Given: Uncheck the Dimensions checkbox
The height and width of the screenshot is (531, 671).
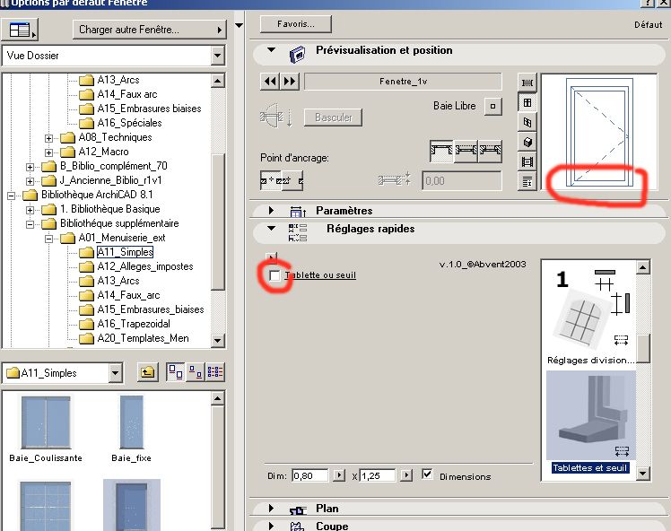Looking at the screenshot, I should [427, 474].
